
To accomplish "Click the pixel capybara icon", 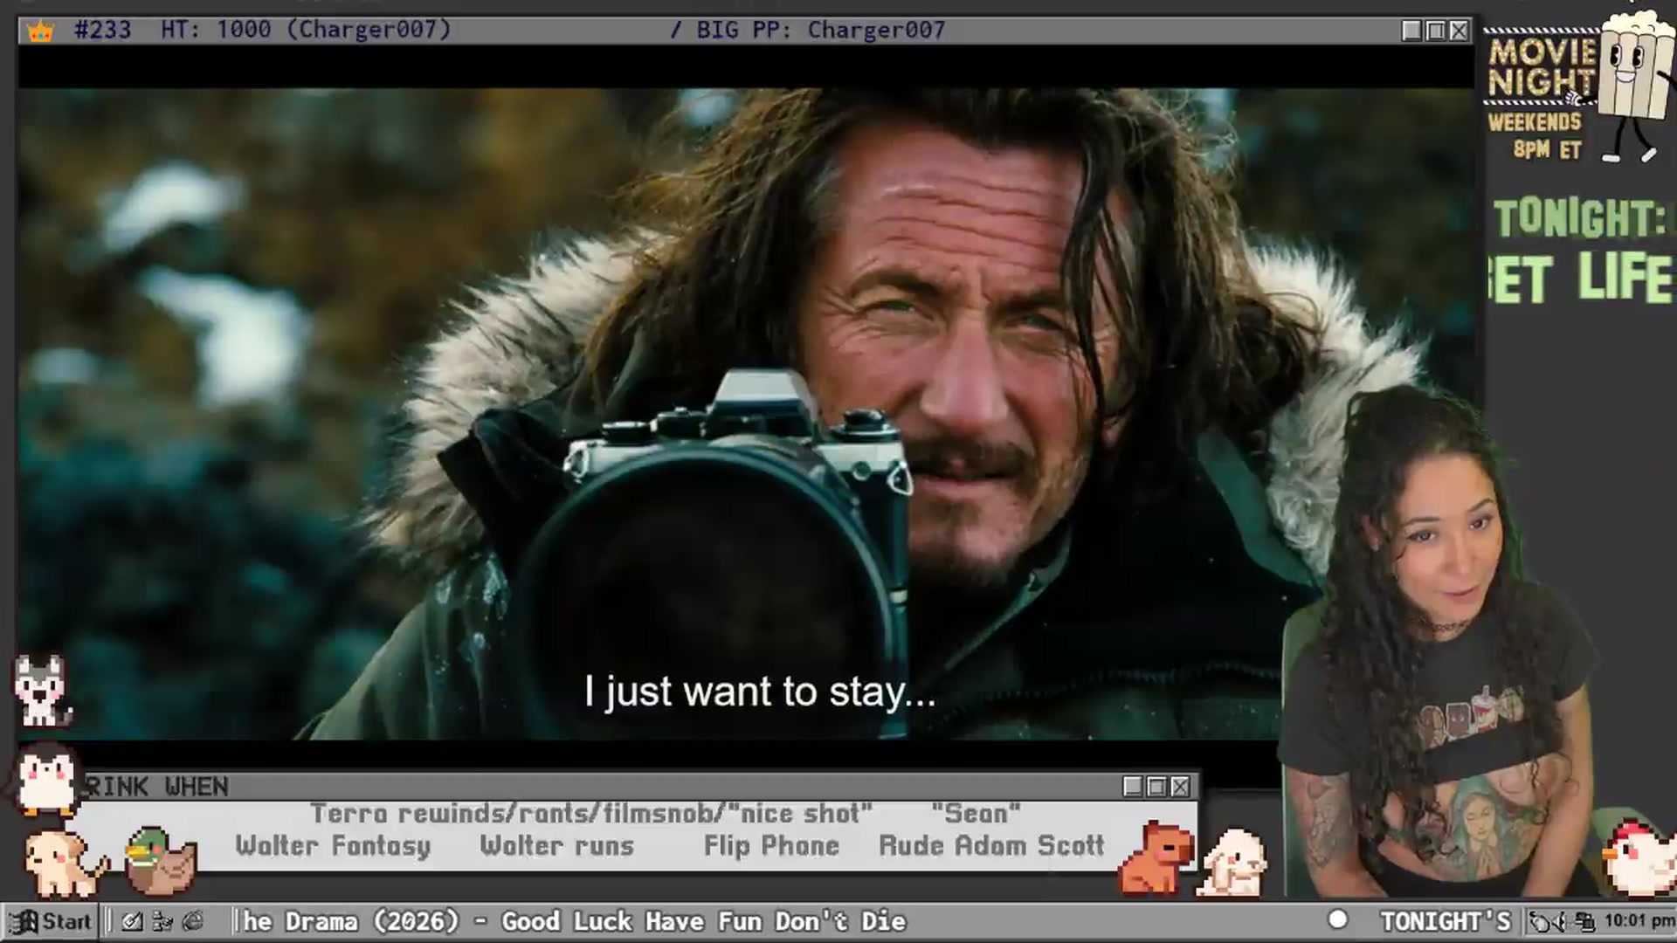I will (1156, 858).
